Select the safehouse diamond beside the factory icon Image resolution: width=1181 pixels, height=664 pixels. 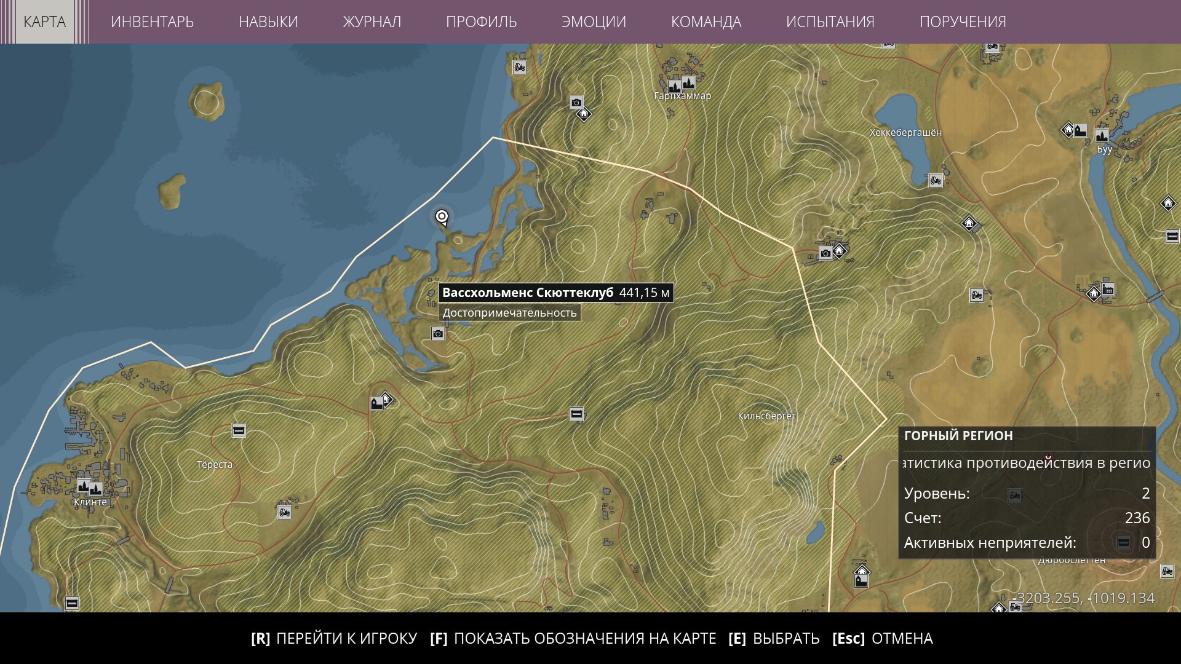click(x=1094, y=294)
